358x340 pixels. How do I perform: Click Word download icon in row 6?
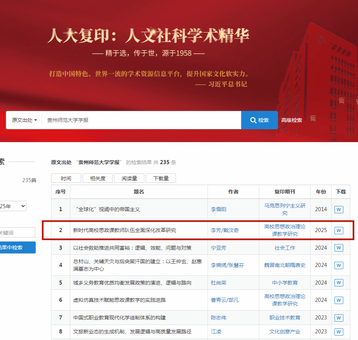coord(339,300)
